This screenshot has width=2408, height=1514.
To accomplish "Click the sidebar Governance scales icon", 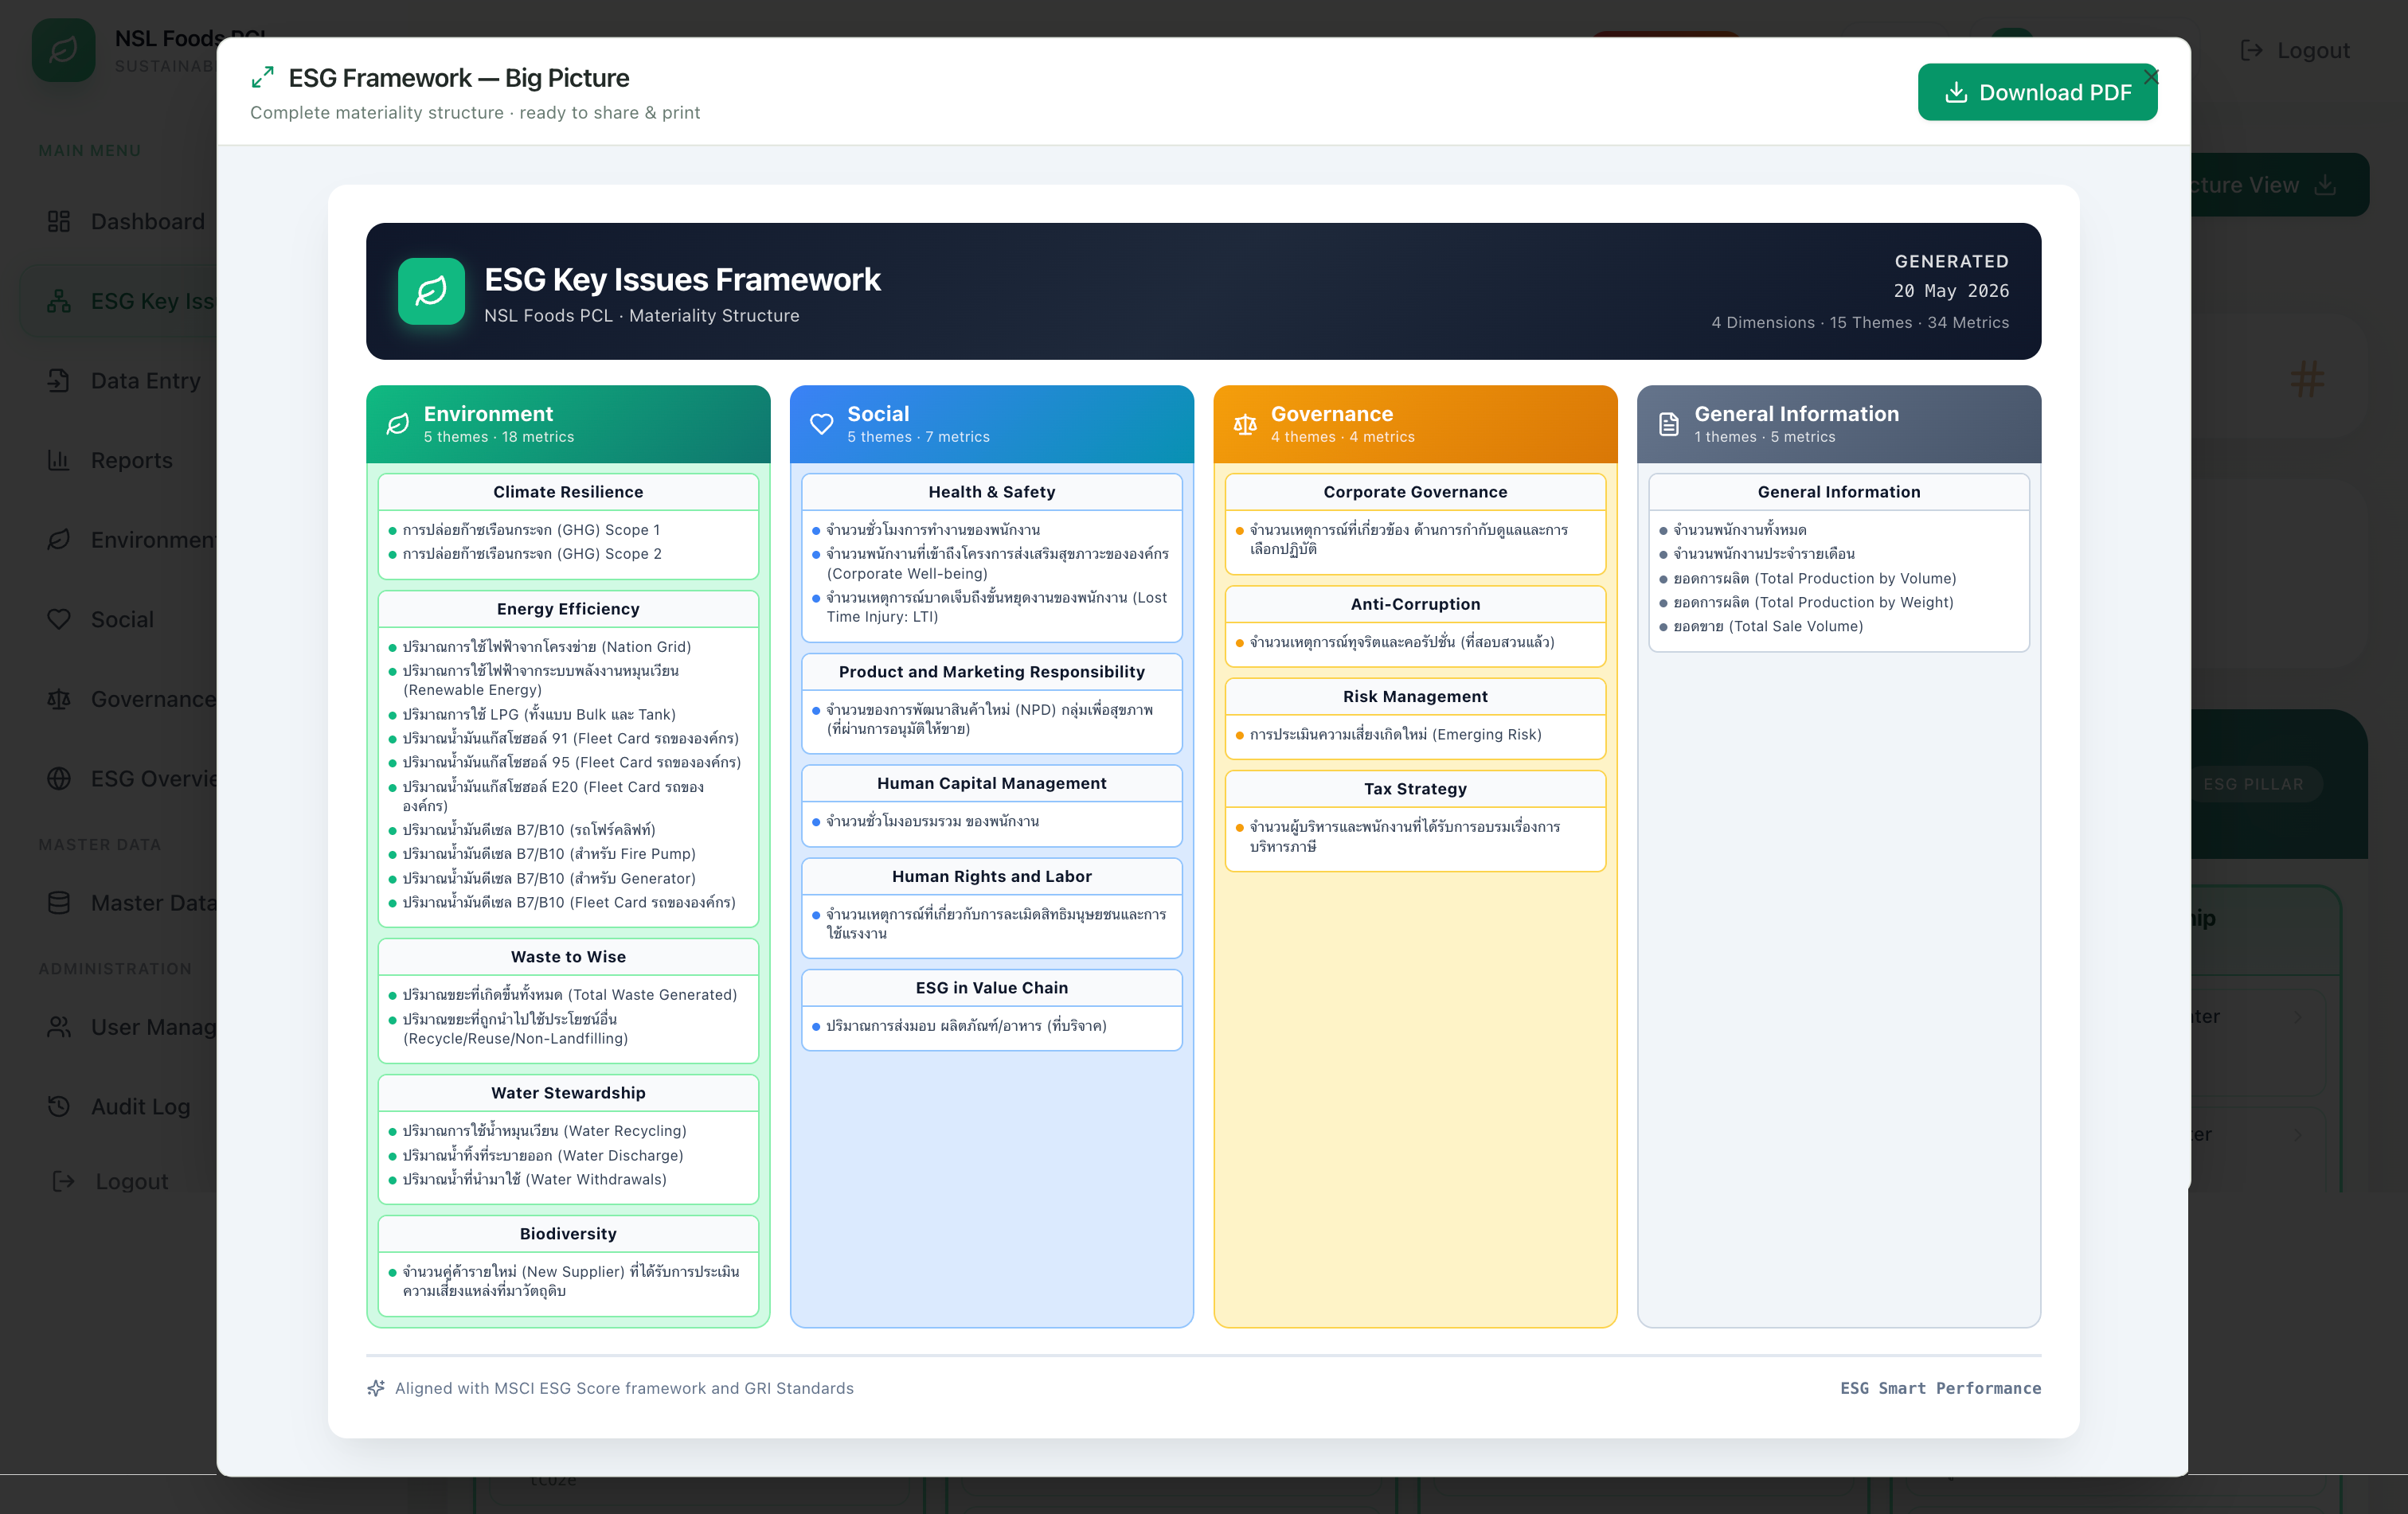I will point(59,699).
